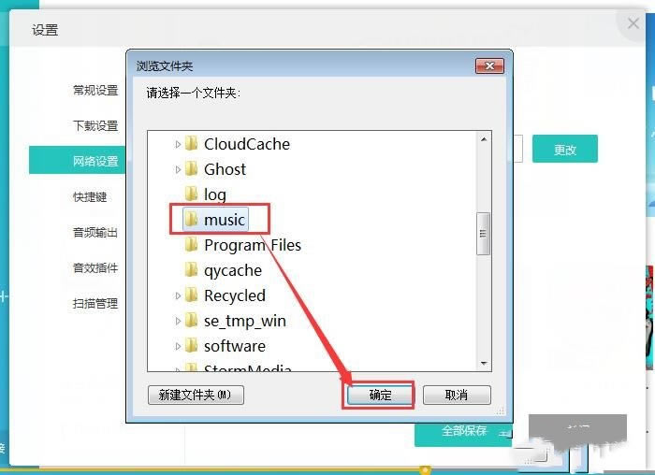Click the qycache folder icon
Image resolution: width=655 pixels, height=475 pixels.
pyautogui.click(x=192, y=270)
